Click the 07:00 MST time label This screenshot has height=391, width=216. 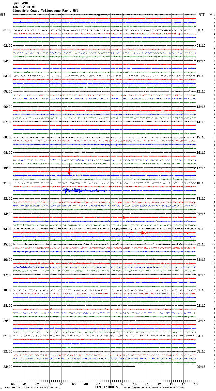pos(8,122)
